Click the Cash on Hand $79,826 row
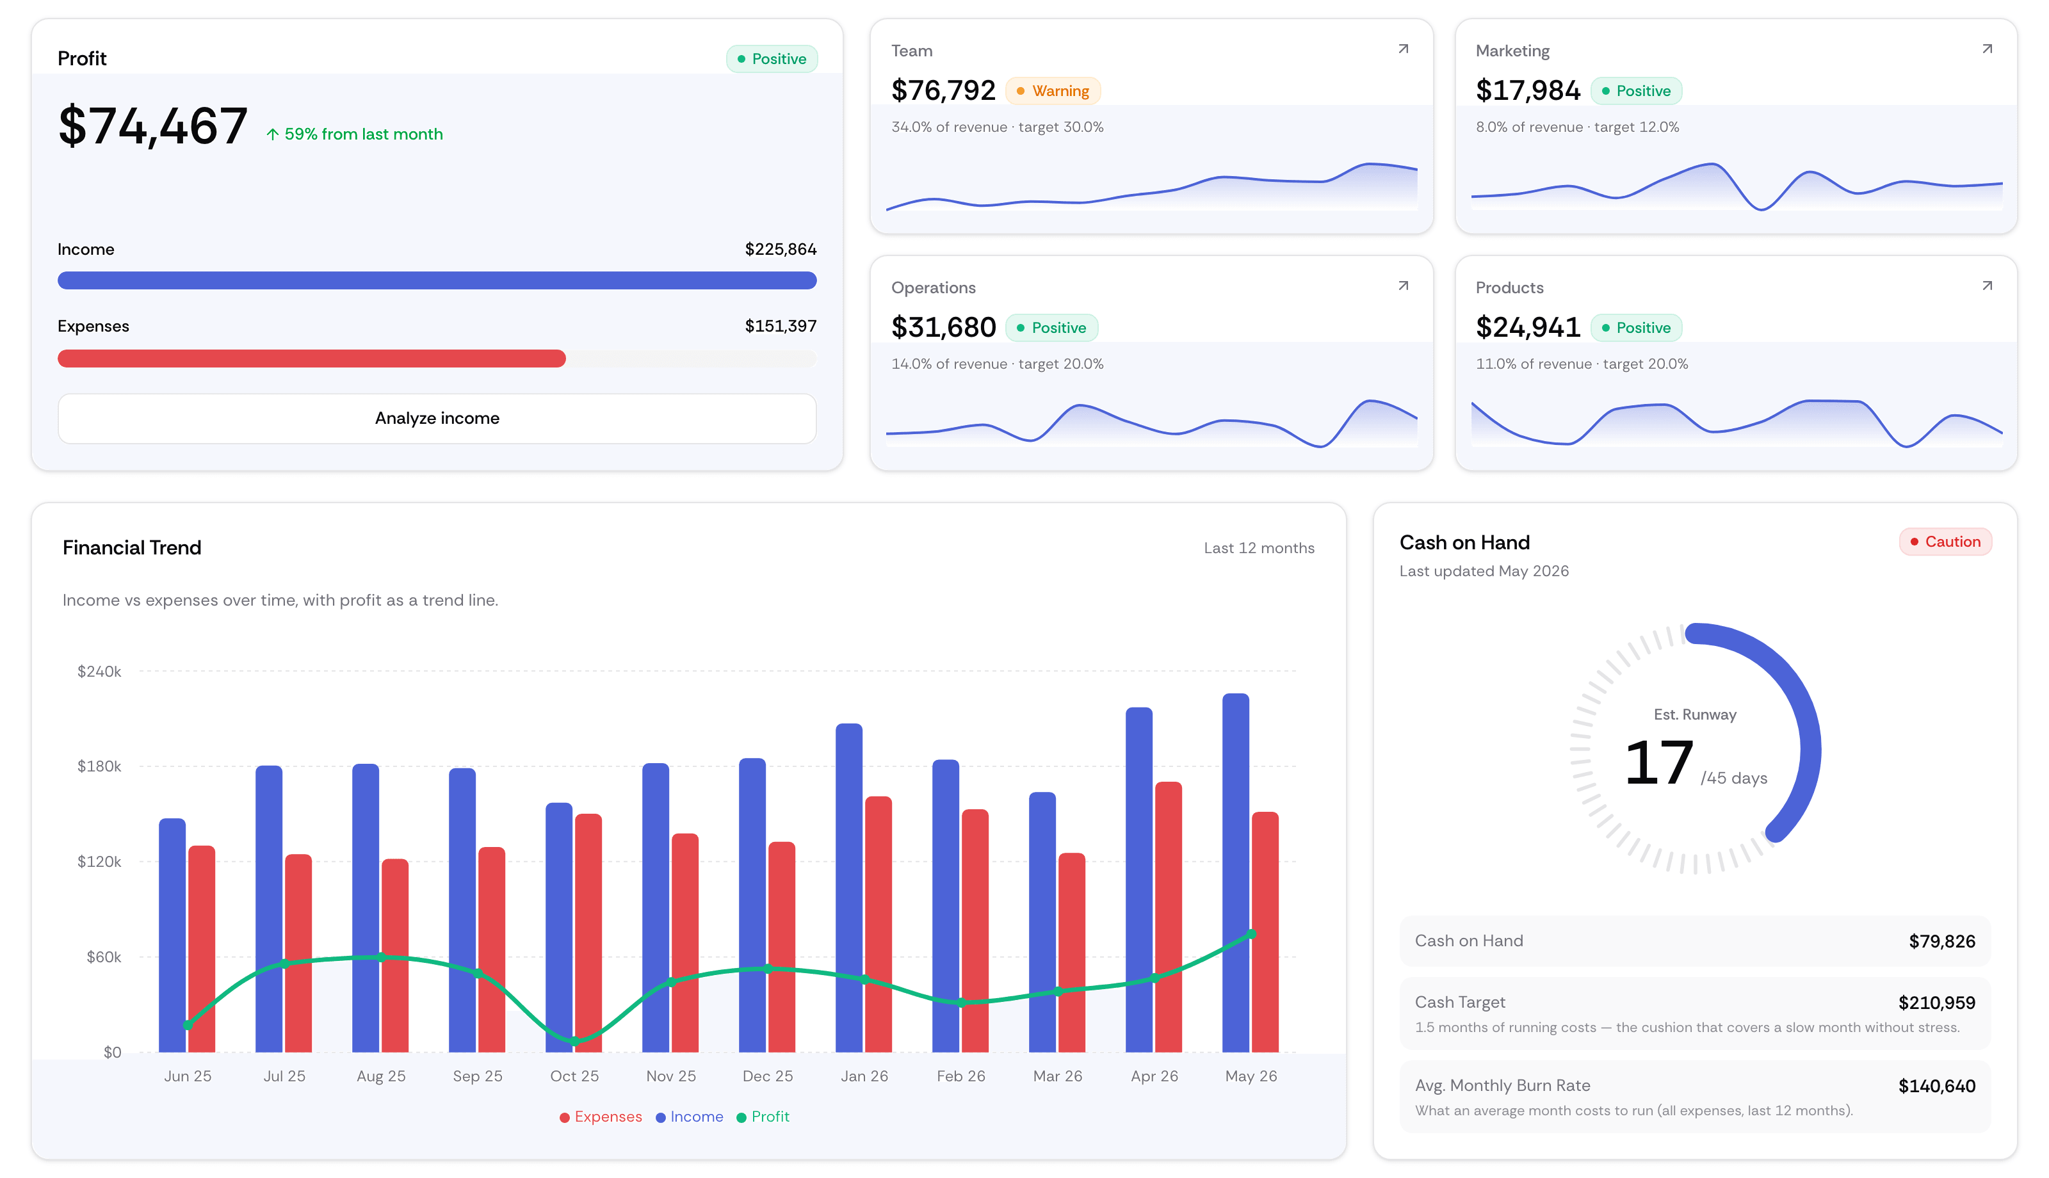2049x1178 pixels. (1695, 941)
